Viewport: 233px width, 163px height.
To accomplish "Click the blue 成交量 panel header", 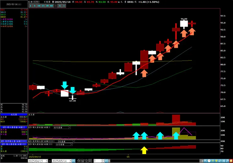I will 14,115.
